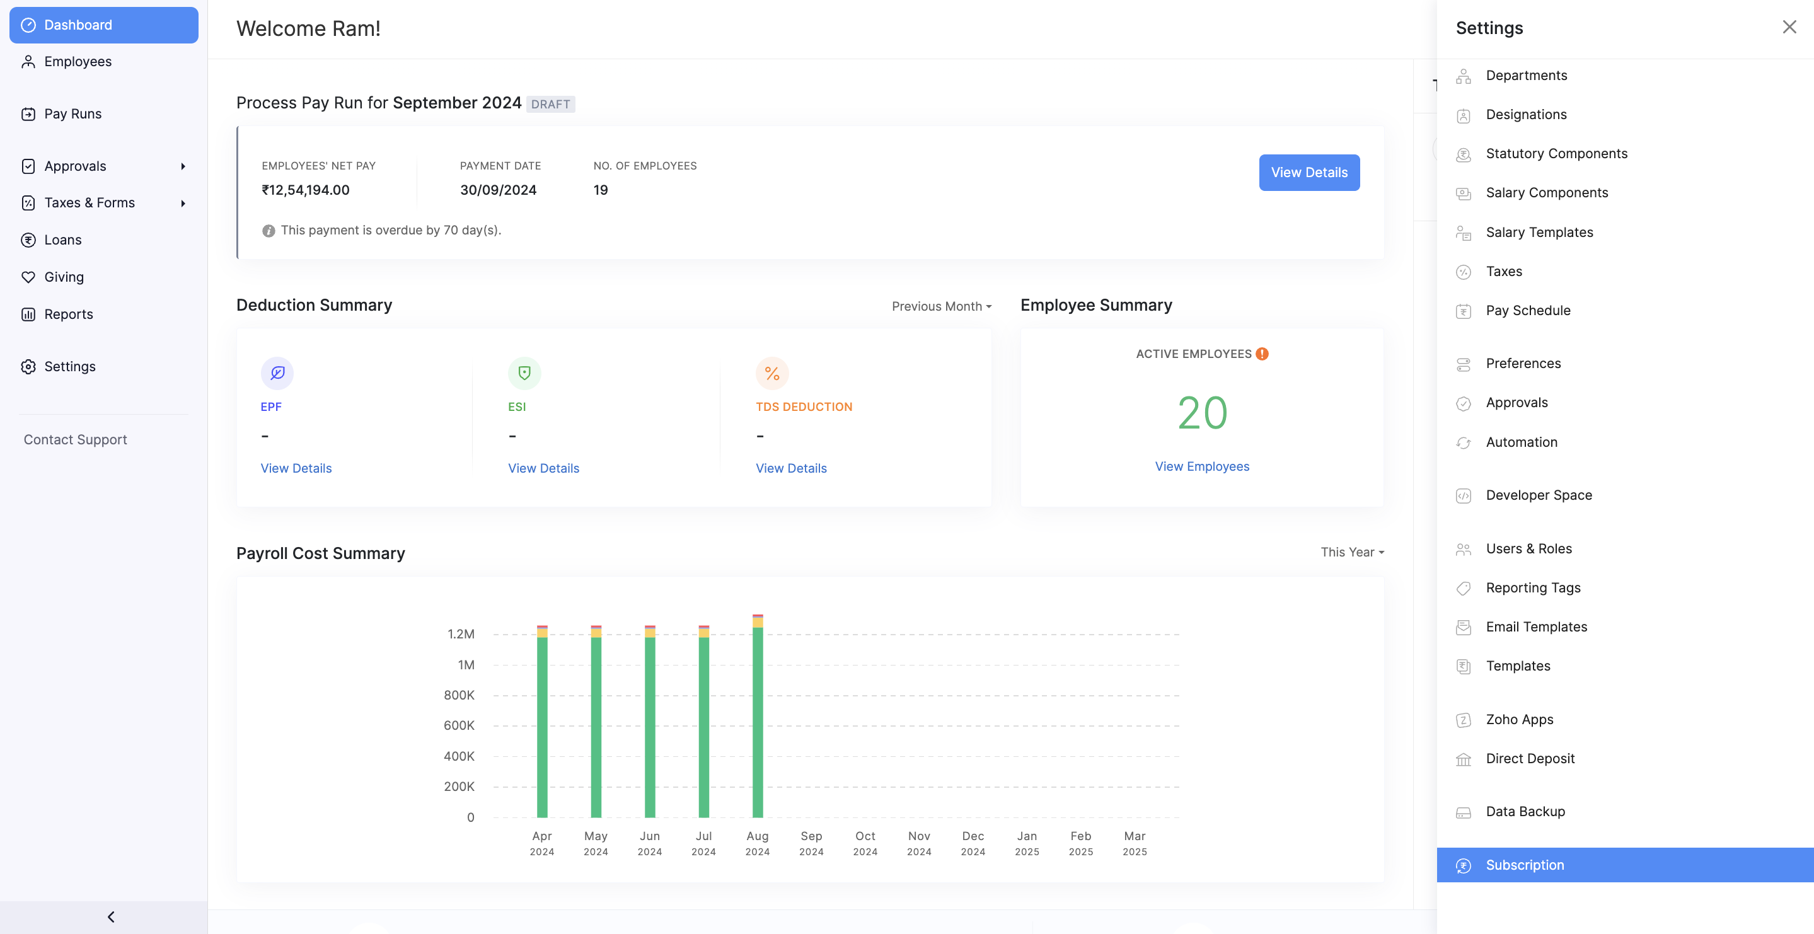Image resolution: width=1814 pixels, height=934 pixels.
Task: Click the TDS Deduction percent icon
Action: (x=771, y=372)
